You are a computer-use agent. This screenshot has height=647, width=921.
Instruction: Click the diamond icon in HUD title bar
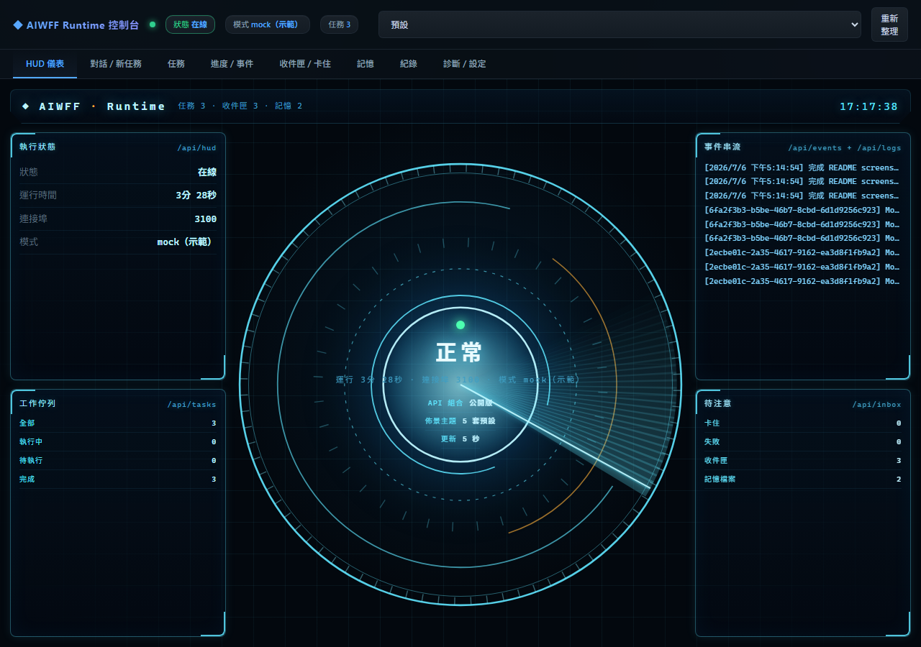pos(26,106)
